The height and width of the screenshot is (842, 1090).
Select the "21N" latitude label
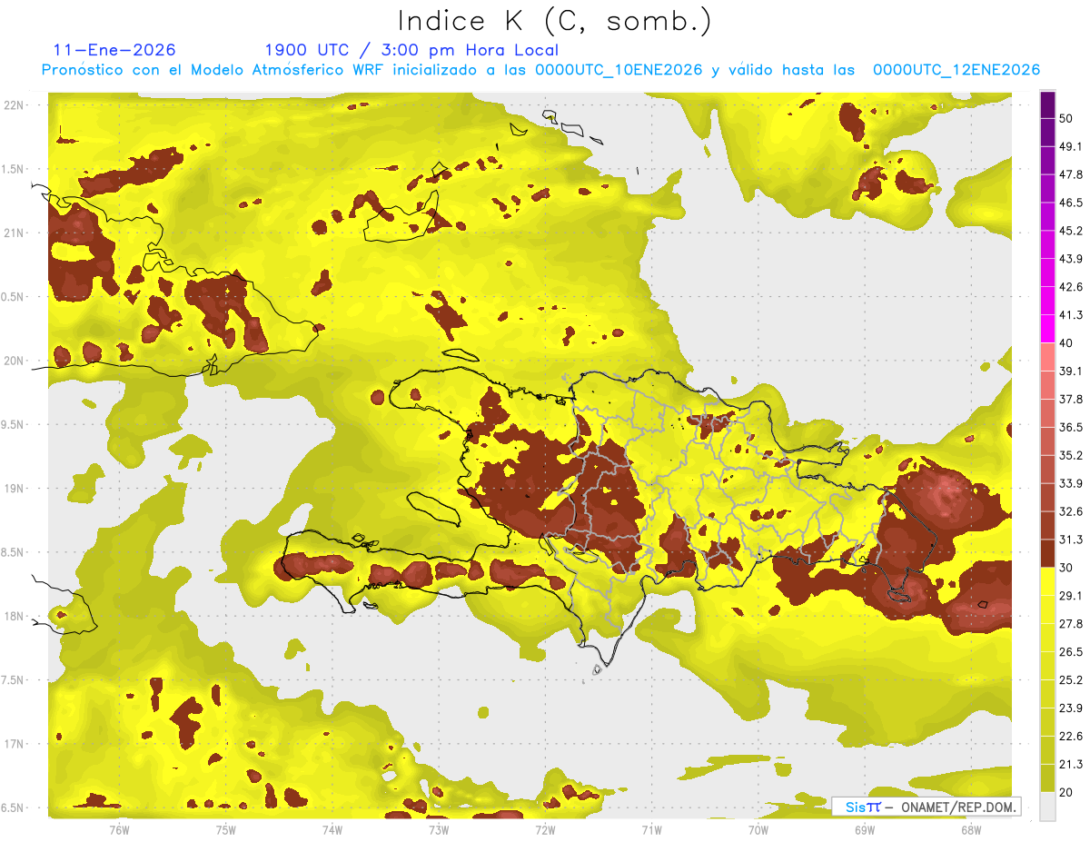tap(15, 233)
